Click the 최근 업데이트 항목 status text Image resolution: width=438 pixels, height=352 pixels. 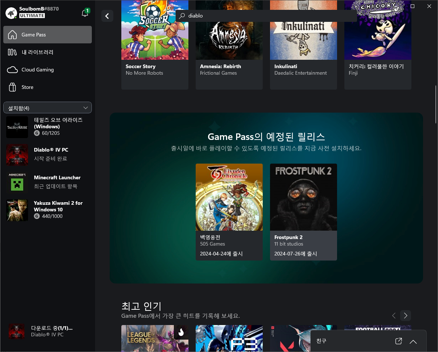click(x=55, y=186)
